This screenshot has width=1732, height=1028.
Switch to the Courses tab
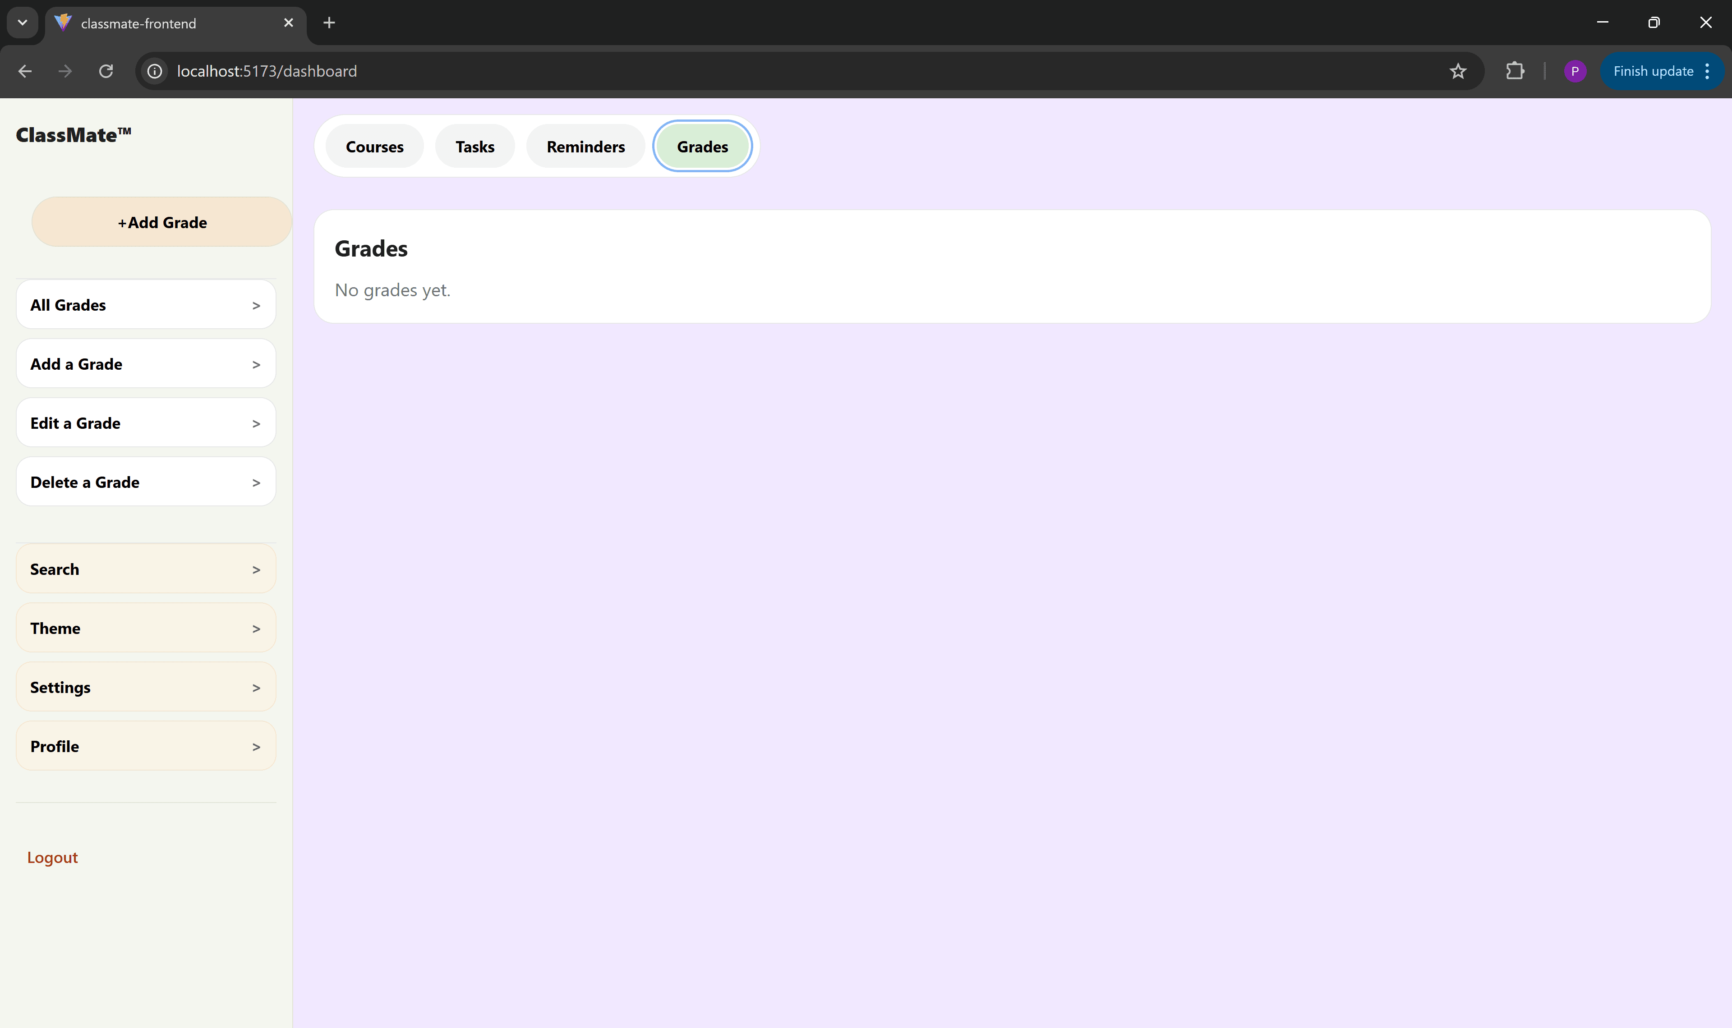(374, 147)
